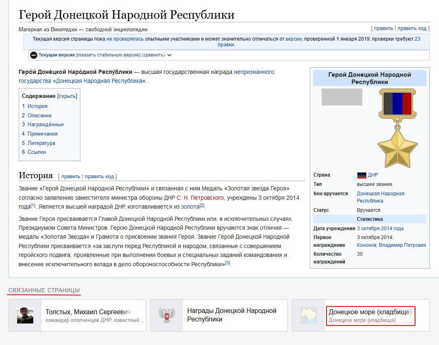The width and height of the screenshot is (439, 345).
Task: Click the 'Статистика' infobox header
Action: (370, 219)
